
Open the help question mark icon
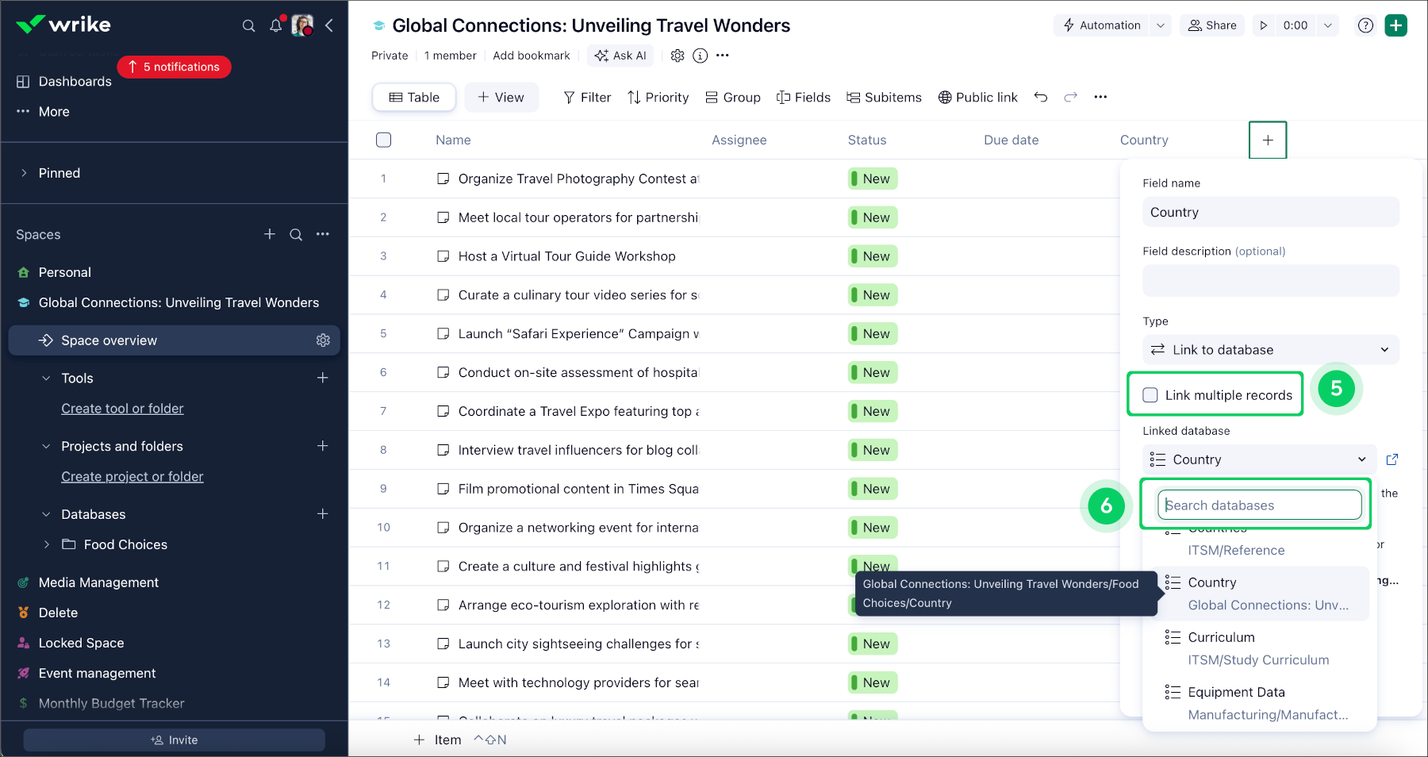pos(1365,25)
